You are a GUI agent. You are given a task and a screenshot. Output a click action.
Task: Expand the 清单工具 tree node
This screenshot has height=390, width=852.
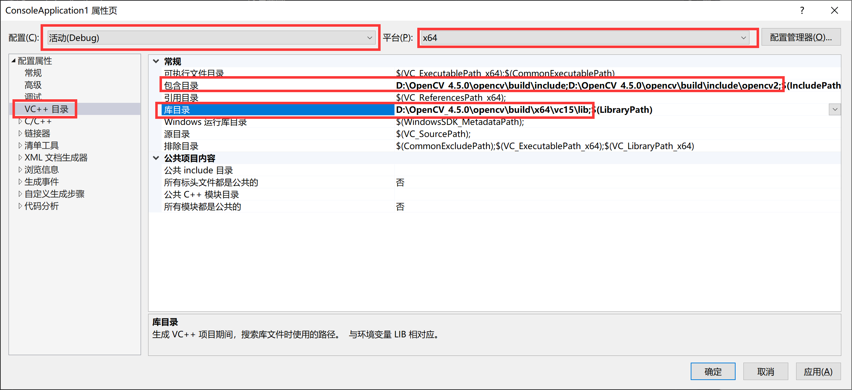[x=20, y=146]
